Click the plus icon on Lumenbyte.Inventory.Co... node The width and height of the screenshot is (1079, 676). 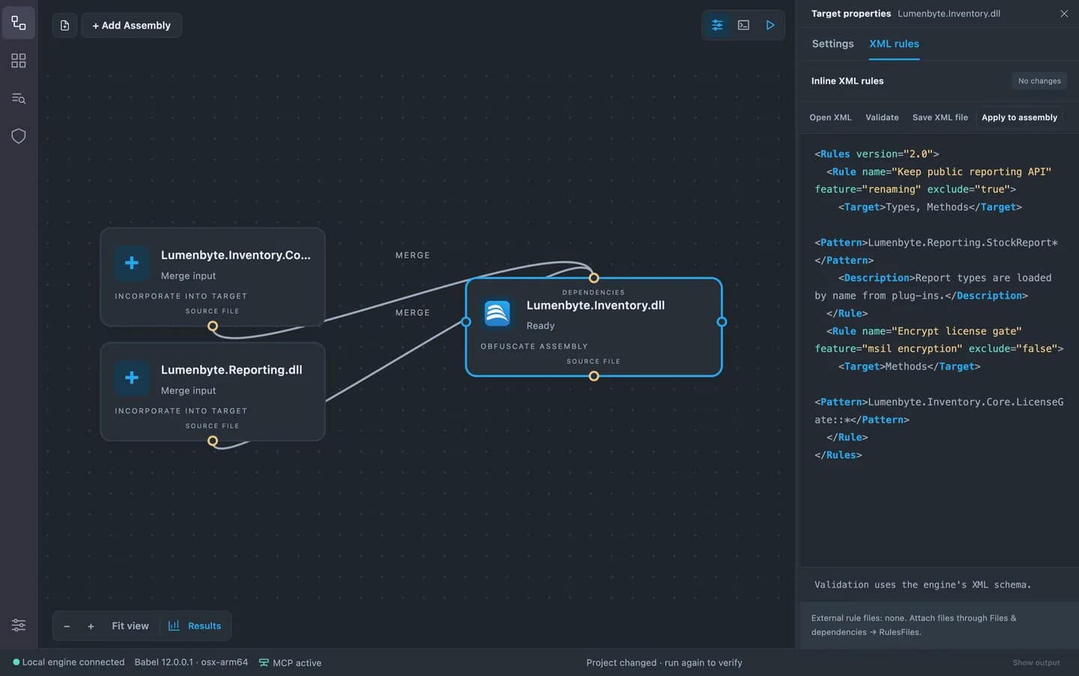pyautogui.click(x=132, y=263)
